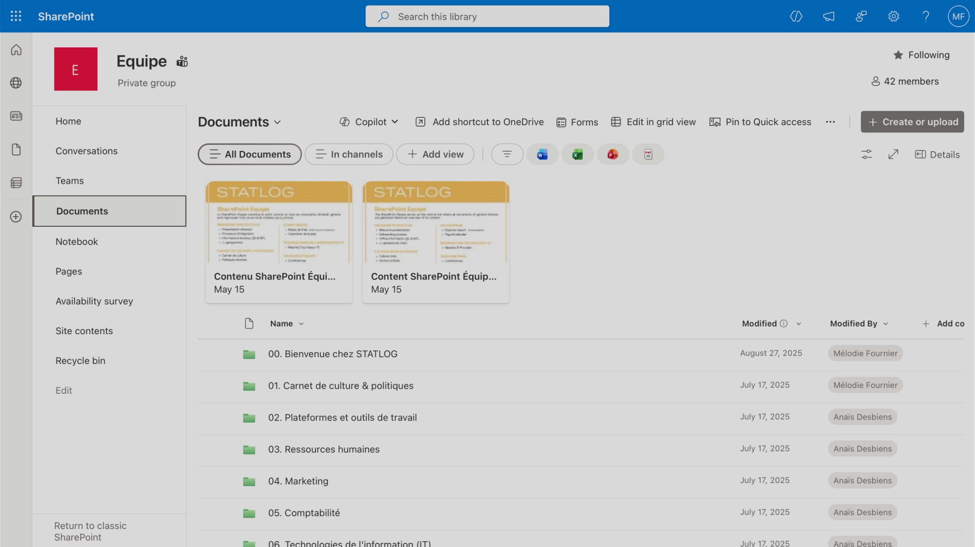The width and height of the screenshot is (975, 547).
Task: Open the Name column sort dropdown
Action: pyautogui.click(x=301, y=324)
